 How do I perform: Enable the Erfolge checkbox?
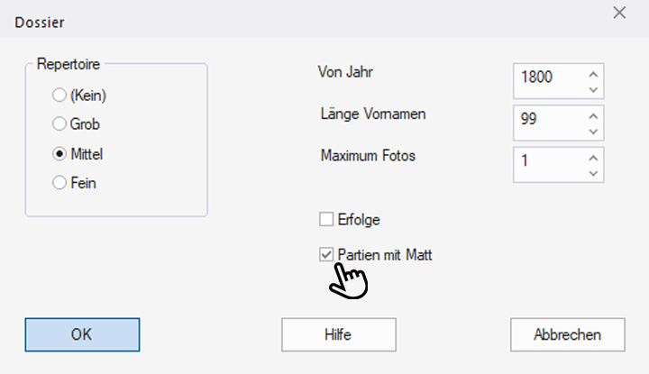(326, 219)
